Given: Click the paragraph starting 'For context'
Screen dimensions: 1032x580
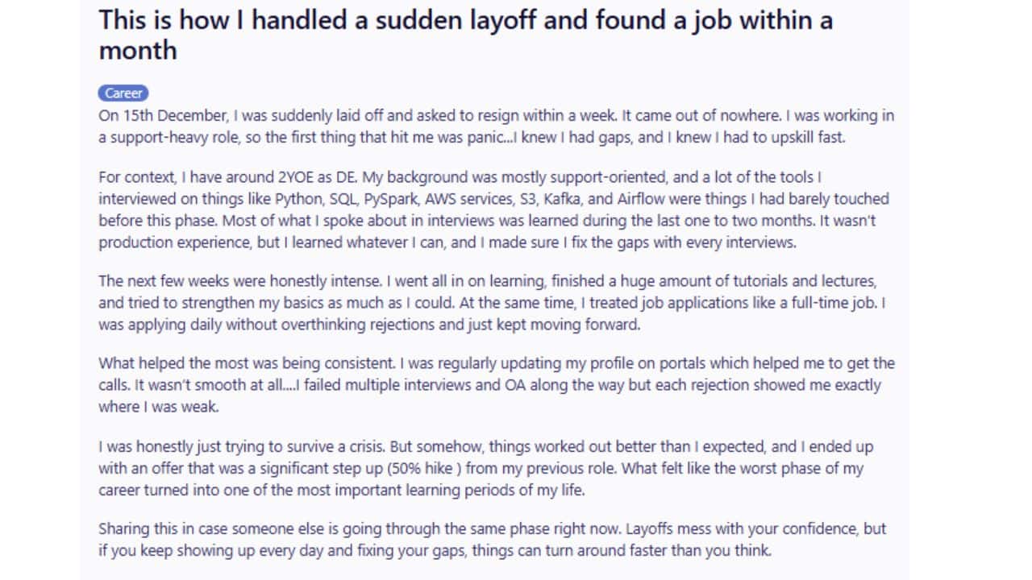Looking at the screenshot, I should [493, 209].
